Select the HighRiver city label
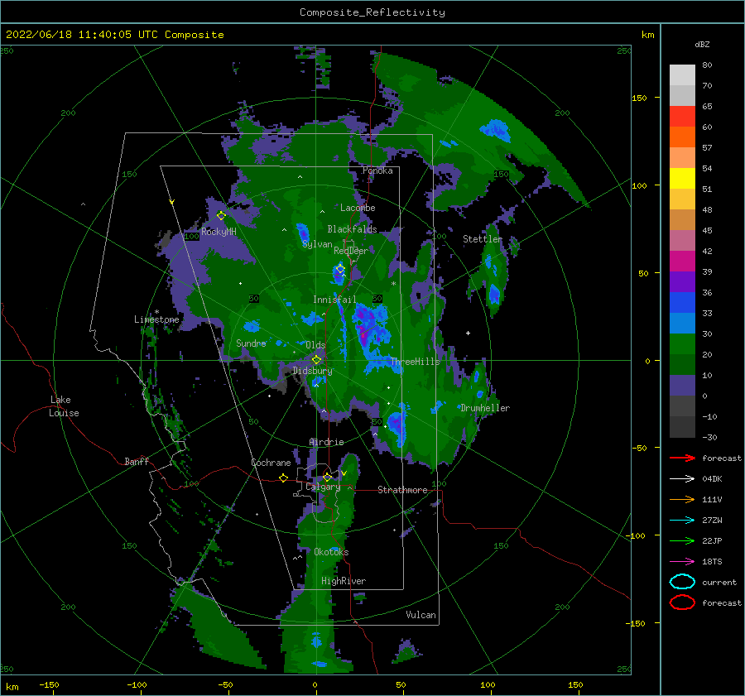The height and width of the screenshot is (696, 745). pos(344,581)
